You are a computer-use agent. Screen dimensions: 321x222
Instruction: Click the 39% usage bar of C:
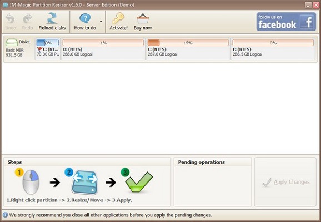48,43
